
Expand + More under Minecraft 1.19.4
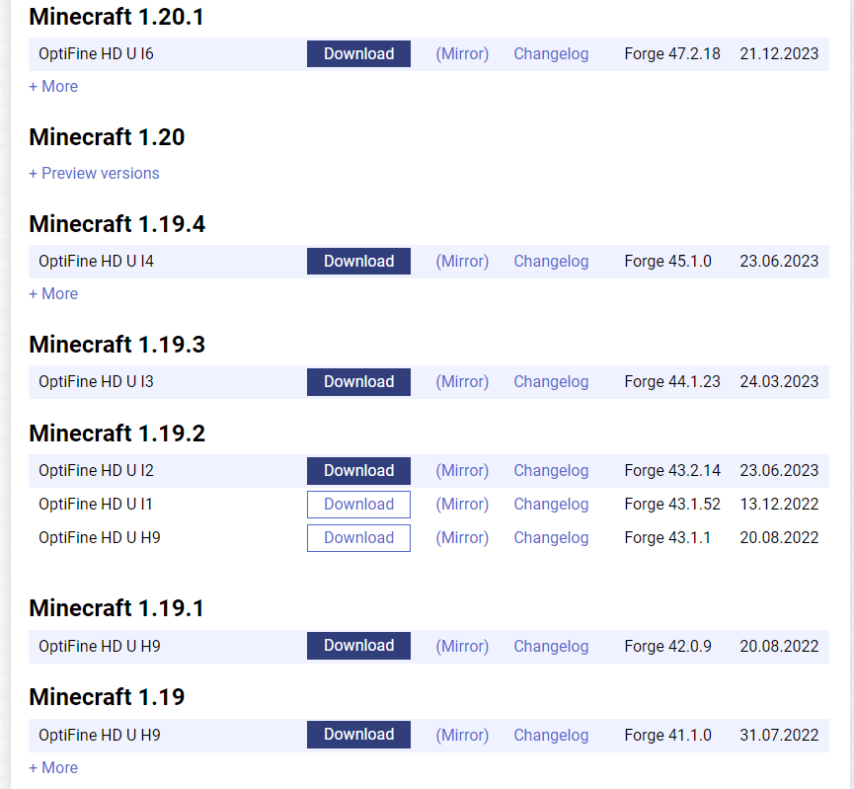click(53, 293)
